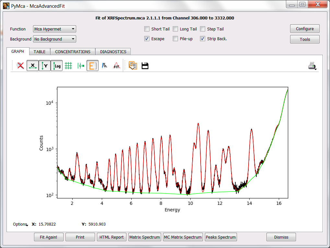This screenshot has height=248, width=330.
Task: Open the DIAGNOSTICS tab
Action: pyautogui.click(x=113, y=52)
